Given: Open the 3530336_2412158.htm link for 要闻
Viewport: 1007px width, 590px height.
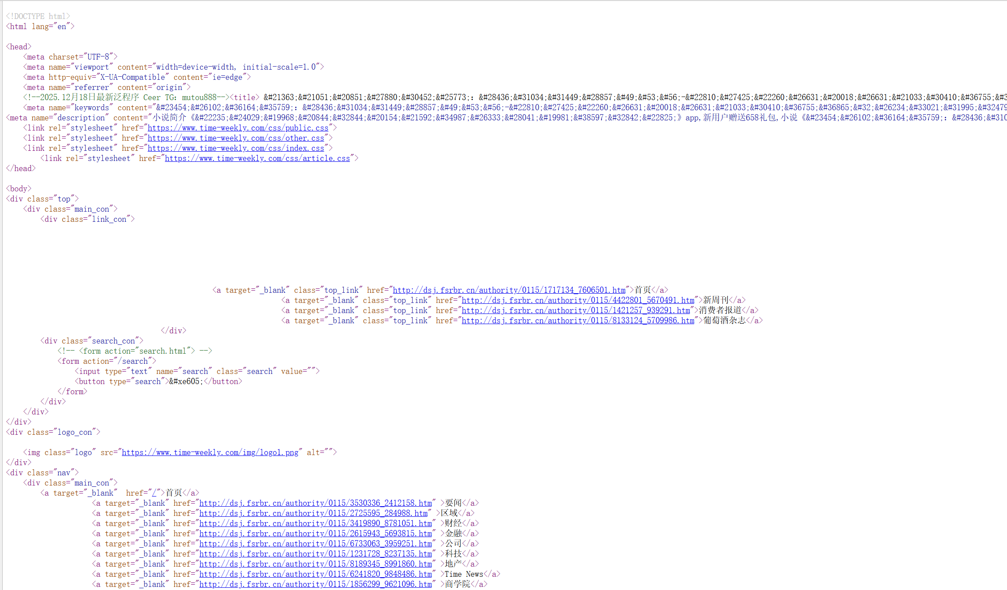Looking at the screenshot, I should pyautogui.click(x=316, y=503).
